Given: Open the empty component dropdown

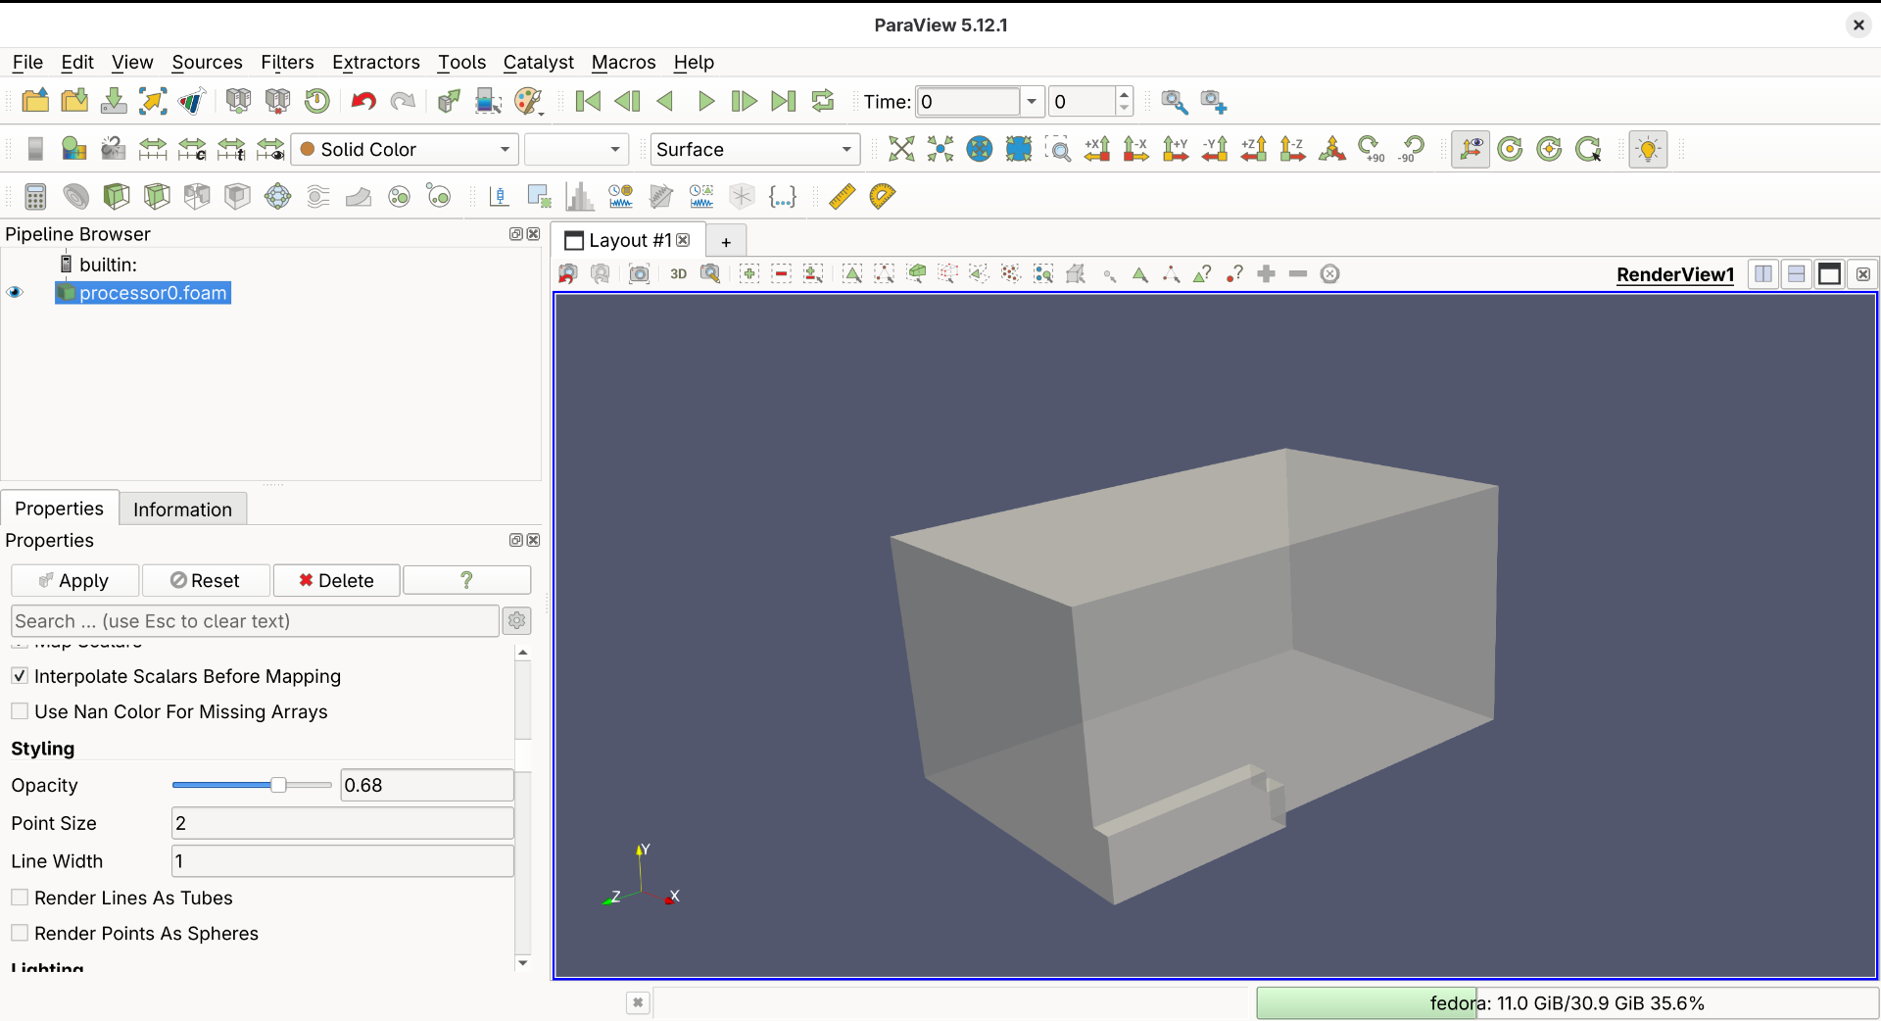Looking at the screenshot, I should click(576, 149).
